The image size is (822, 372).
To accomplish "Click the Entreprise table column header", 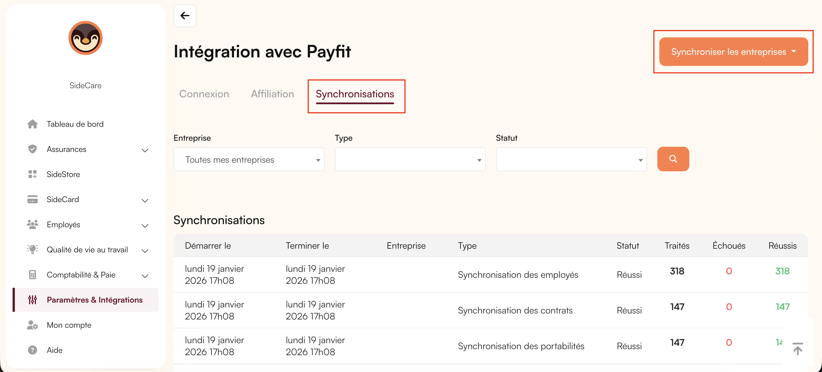I will pyautogui.click(x=406, y=246).
